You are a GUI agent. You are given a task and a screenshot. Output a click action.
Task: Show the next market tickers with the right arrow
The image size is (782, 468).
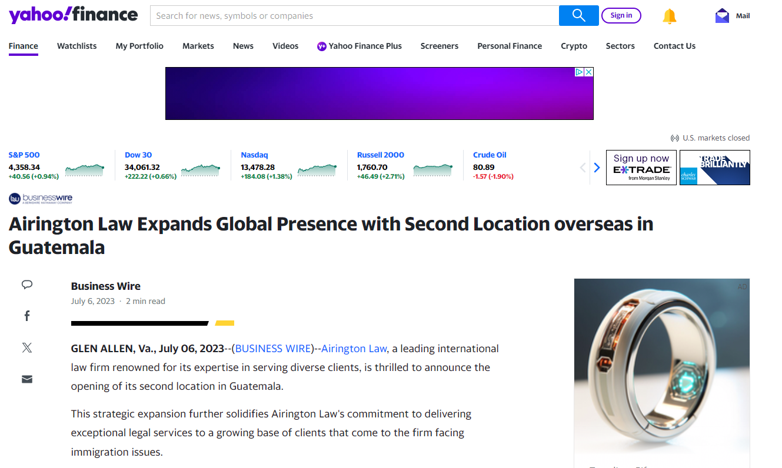pyautogui.click(x=597, y=168)
